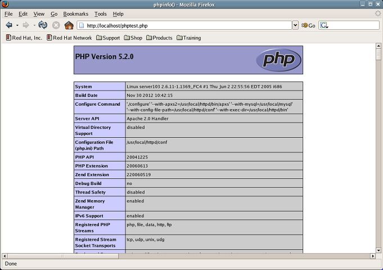Click the PHP API value 20041225
Image resolution: width=383 pixels, height=270 pixels.
click(137, 157)
